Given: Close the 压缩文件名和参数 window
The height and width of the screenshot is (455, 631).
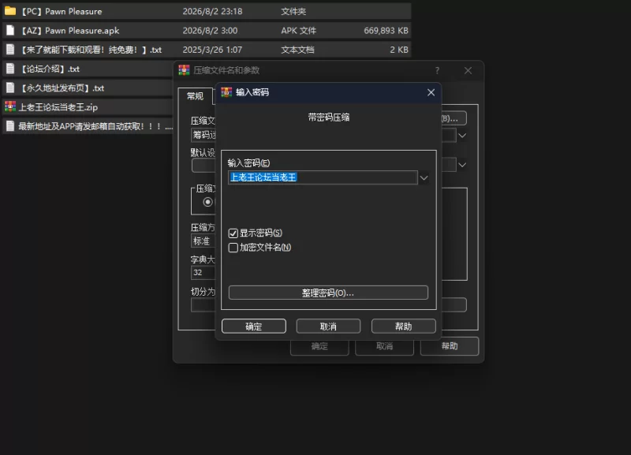Looking at the screenshot, I should point(468,70).
